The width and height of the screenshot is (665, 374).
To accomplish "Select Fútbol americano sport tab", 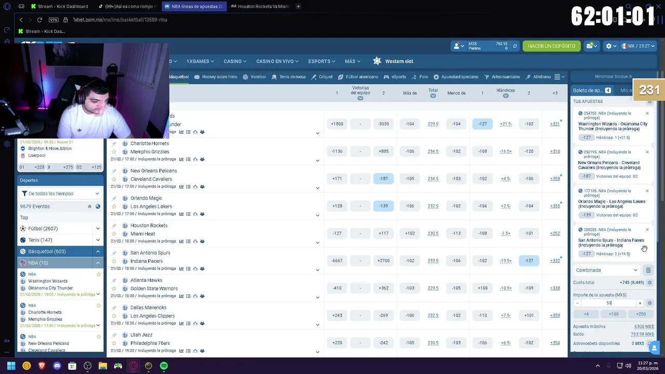I will click(x=358, y=77).
